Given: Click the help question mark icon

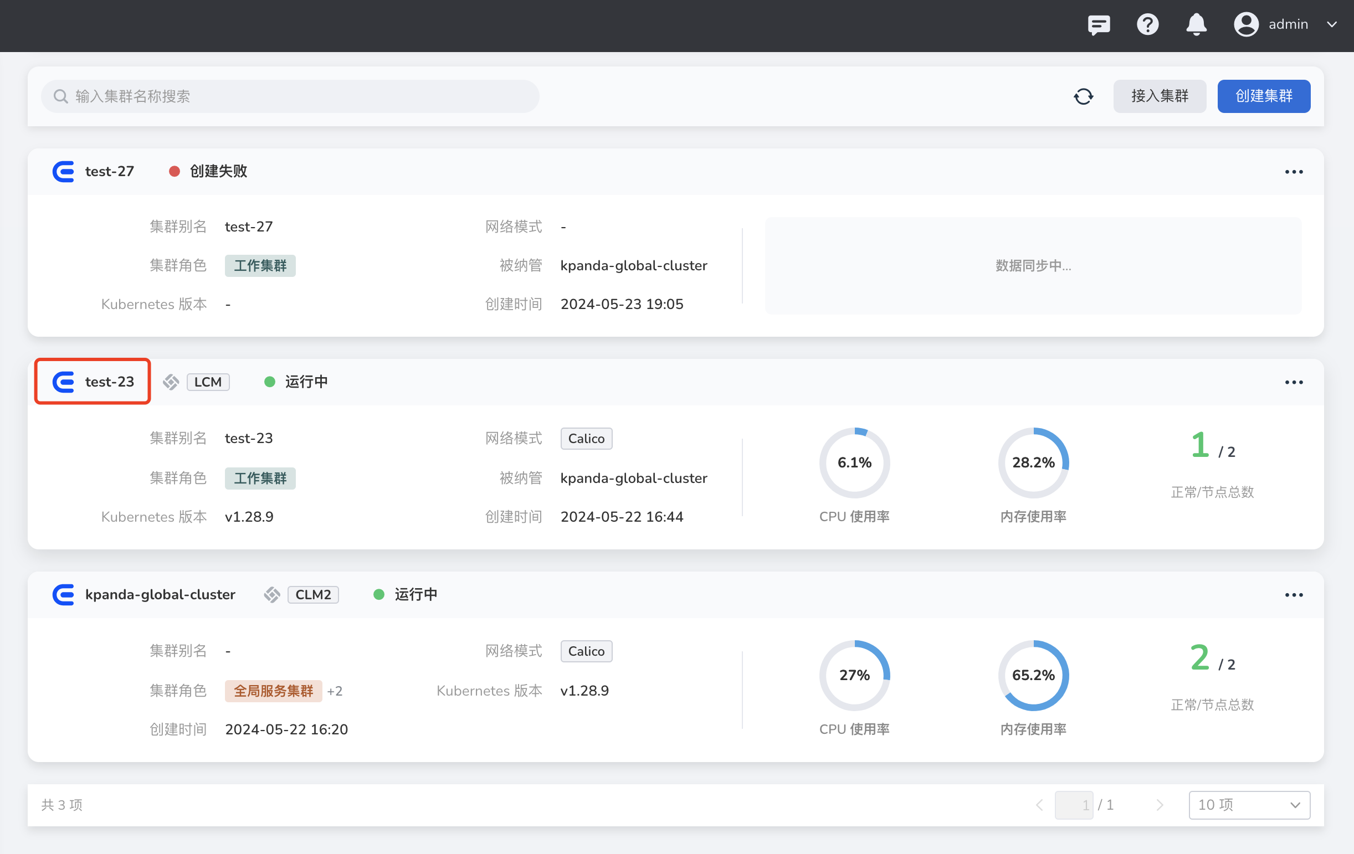Looking at the screenshot, I should 1147,25.
